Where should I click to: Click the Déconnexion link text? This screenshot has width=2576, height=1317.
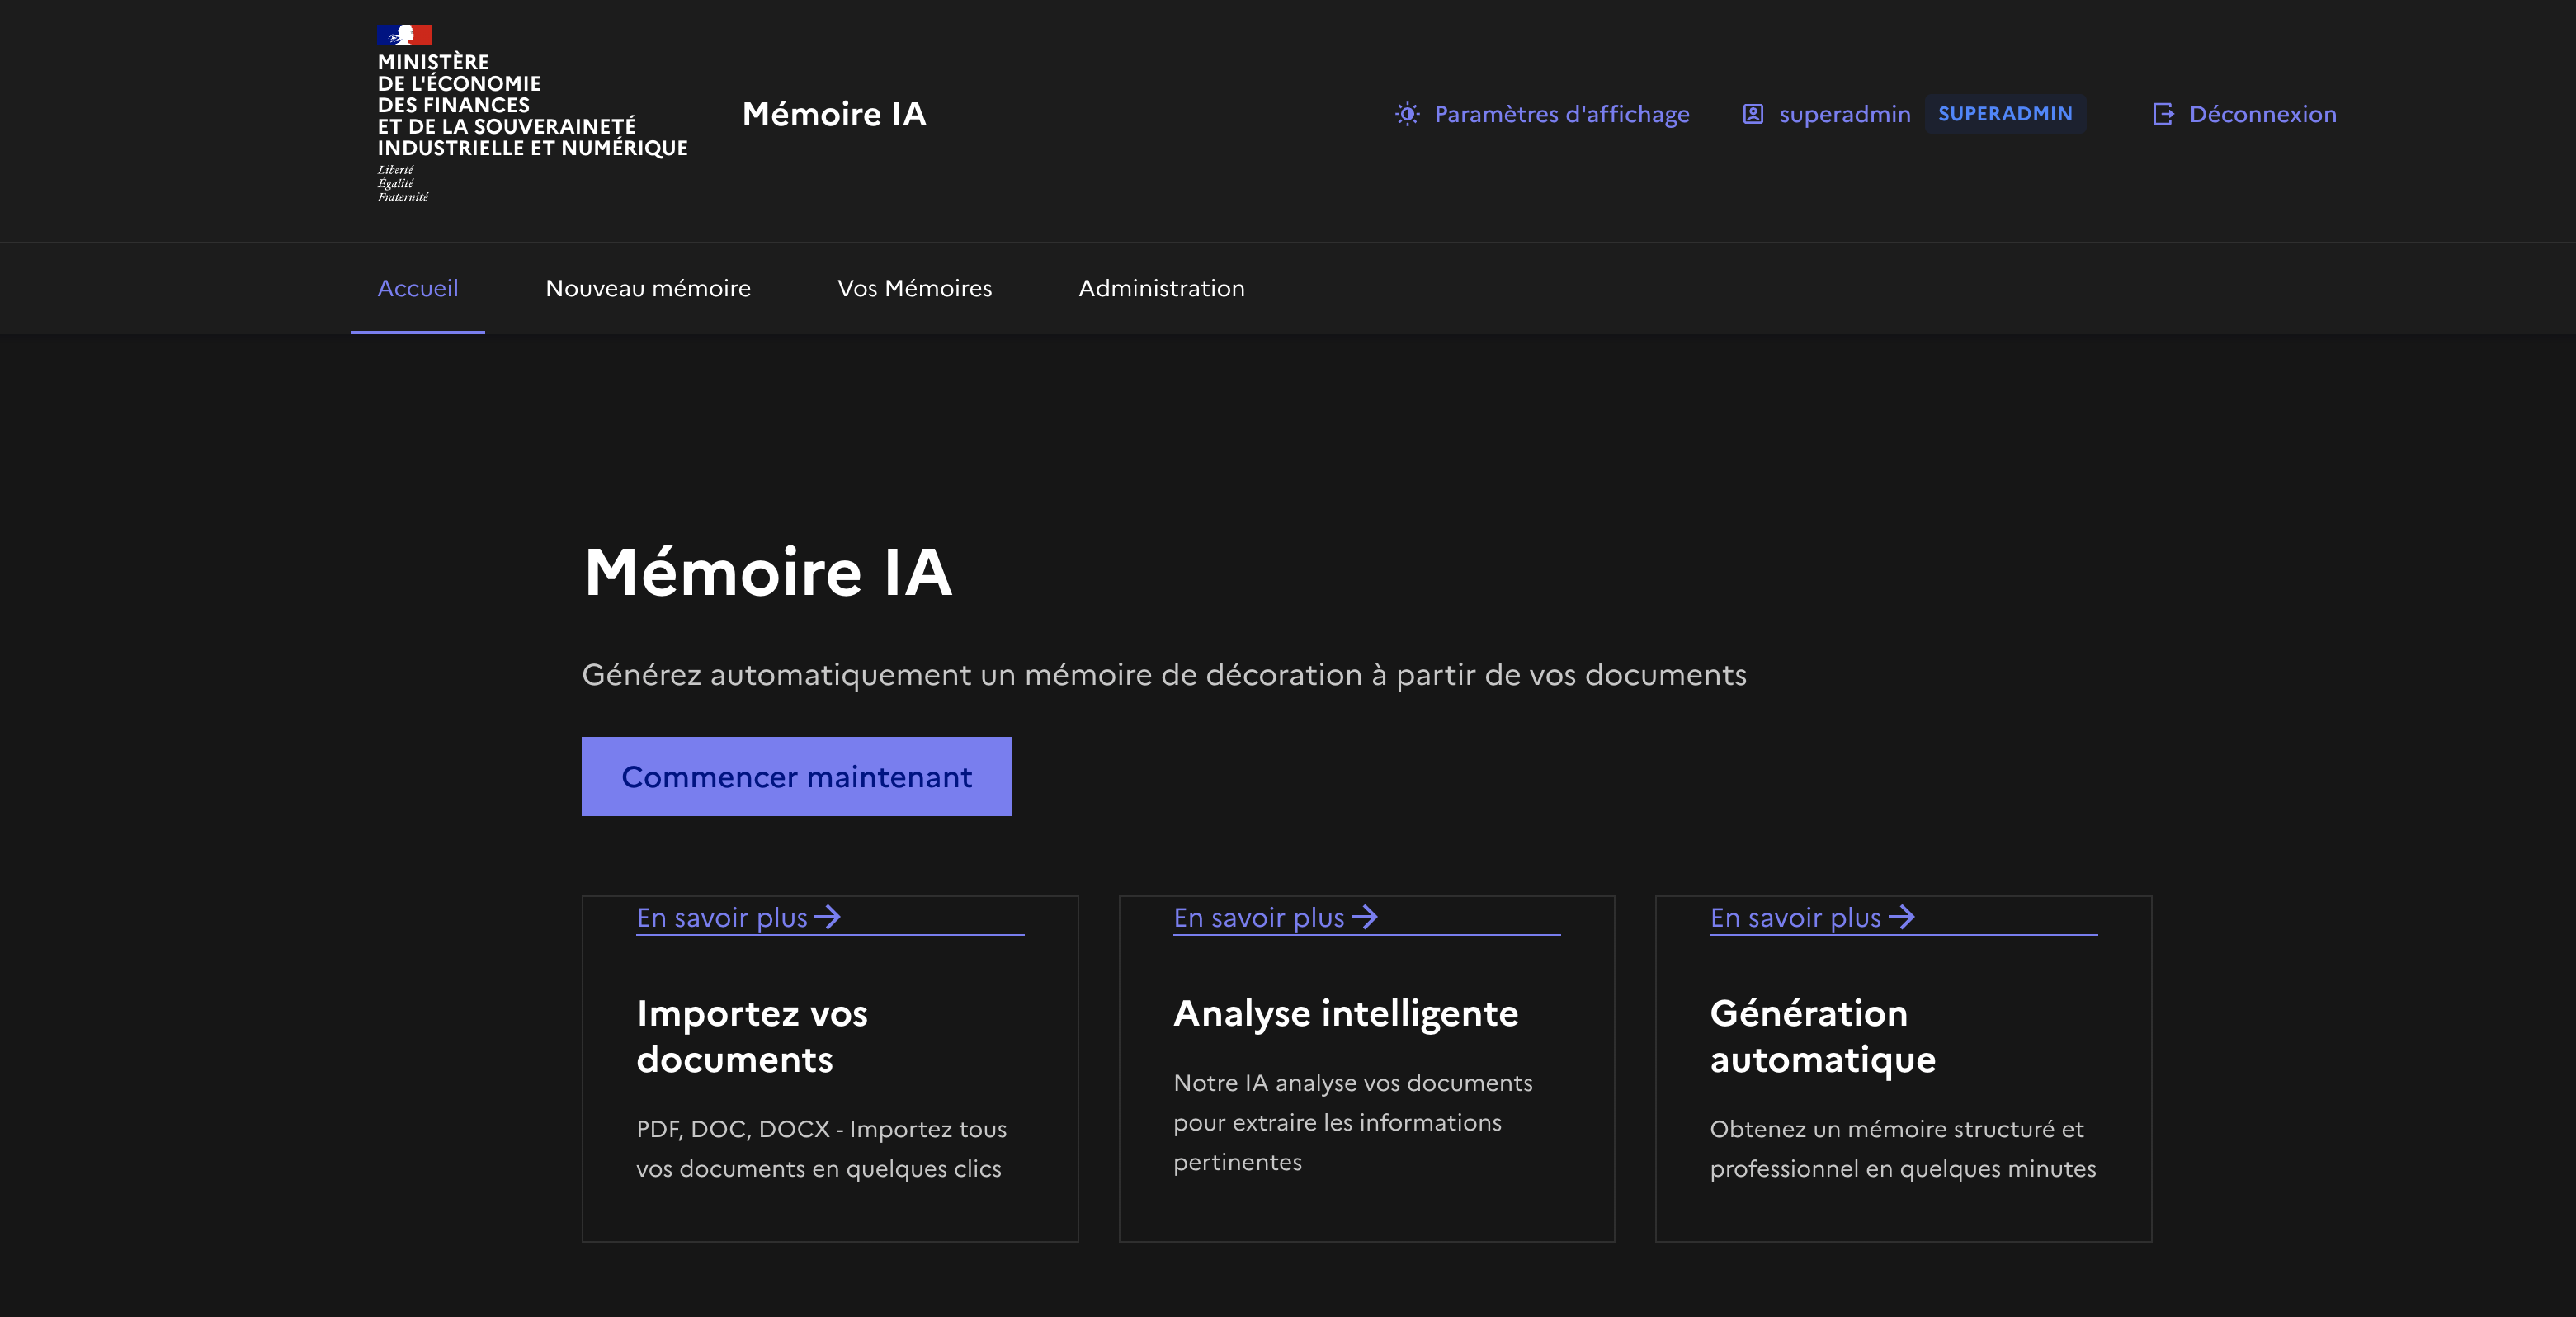click(2262, 114)
